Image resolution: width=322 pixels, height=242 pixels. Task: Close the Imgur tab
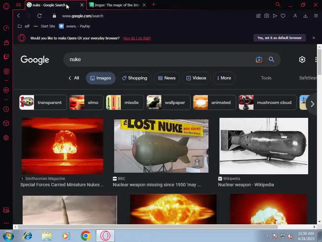[144, 5]
